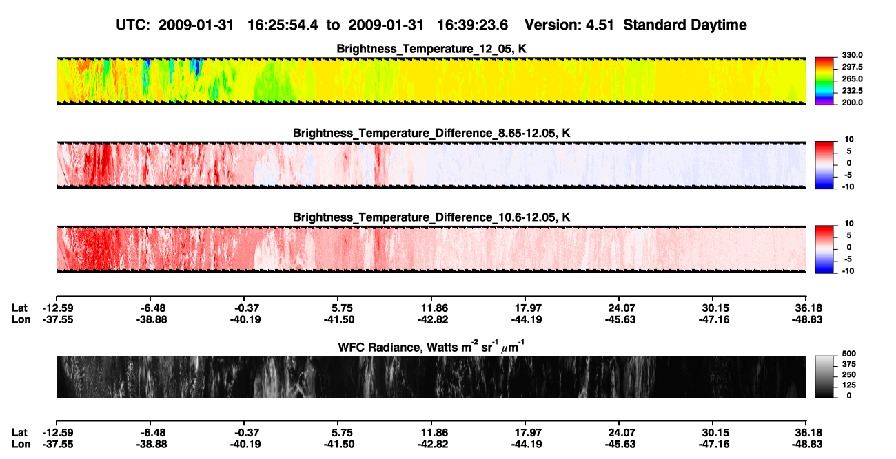This screenshot has width=896, height=459.
Task: Click the '265.0' color scale label
Action: 852,79
